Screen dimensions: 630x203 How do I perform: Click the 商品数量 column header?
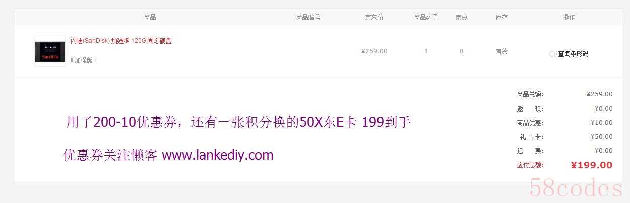(426, 17)
